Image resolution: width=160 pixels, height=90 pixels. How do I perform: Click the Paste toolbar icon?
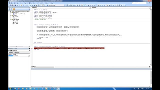point(21,5)
